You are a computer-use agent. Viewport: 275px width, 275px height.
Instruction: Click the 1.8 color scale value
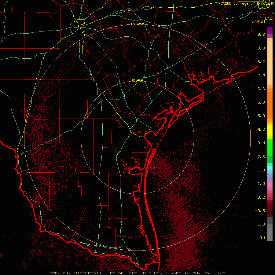click(261, 170)
